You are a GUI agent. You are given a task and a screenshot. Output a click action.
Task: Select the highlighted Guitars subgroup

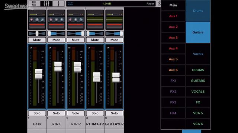point(198,32)
